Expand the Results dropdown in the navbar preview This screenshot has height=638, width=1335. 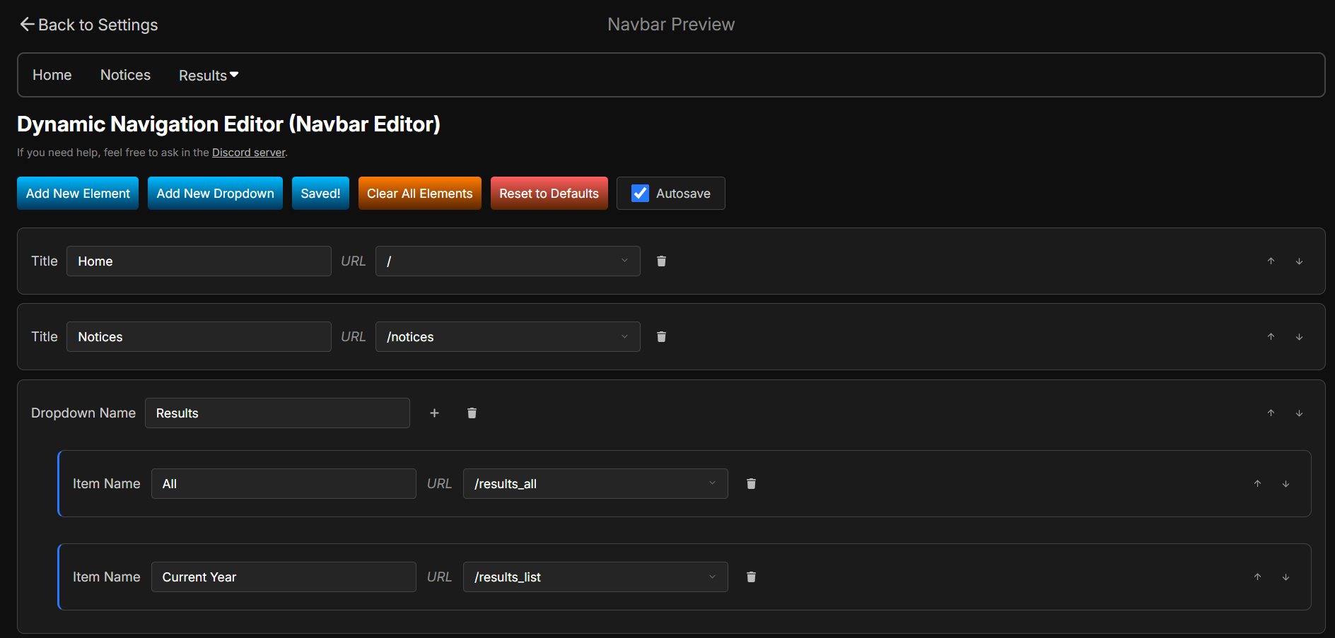tap(207, 75)
